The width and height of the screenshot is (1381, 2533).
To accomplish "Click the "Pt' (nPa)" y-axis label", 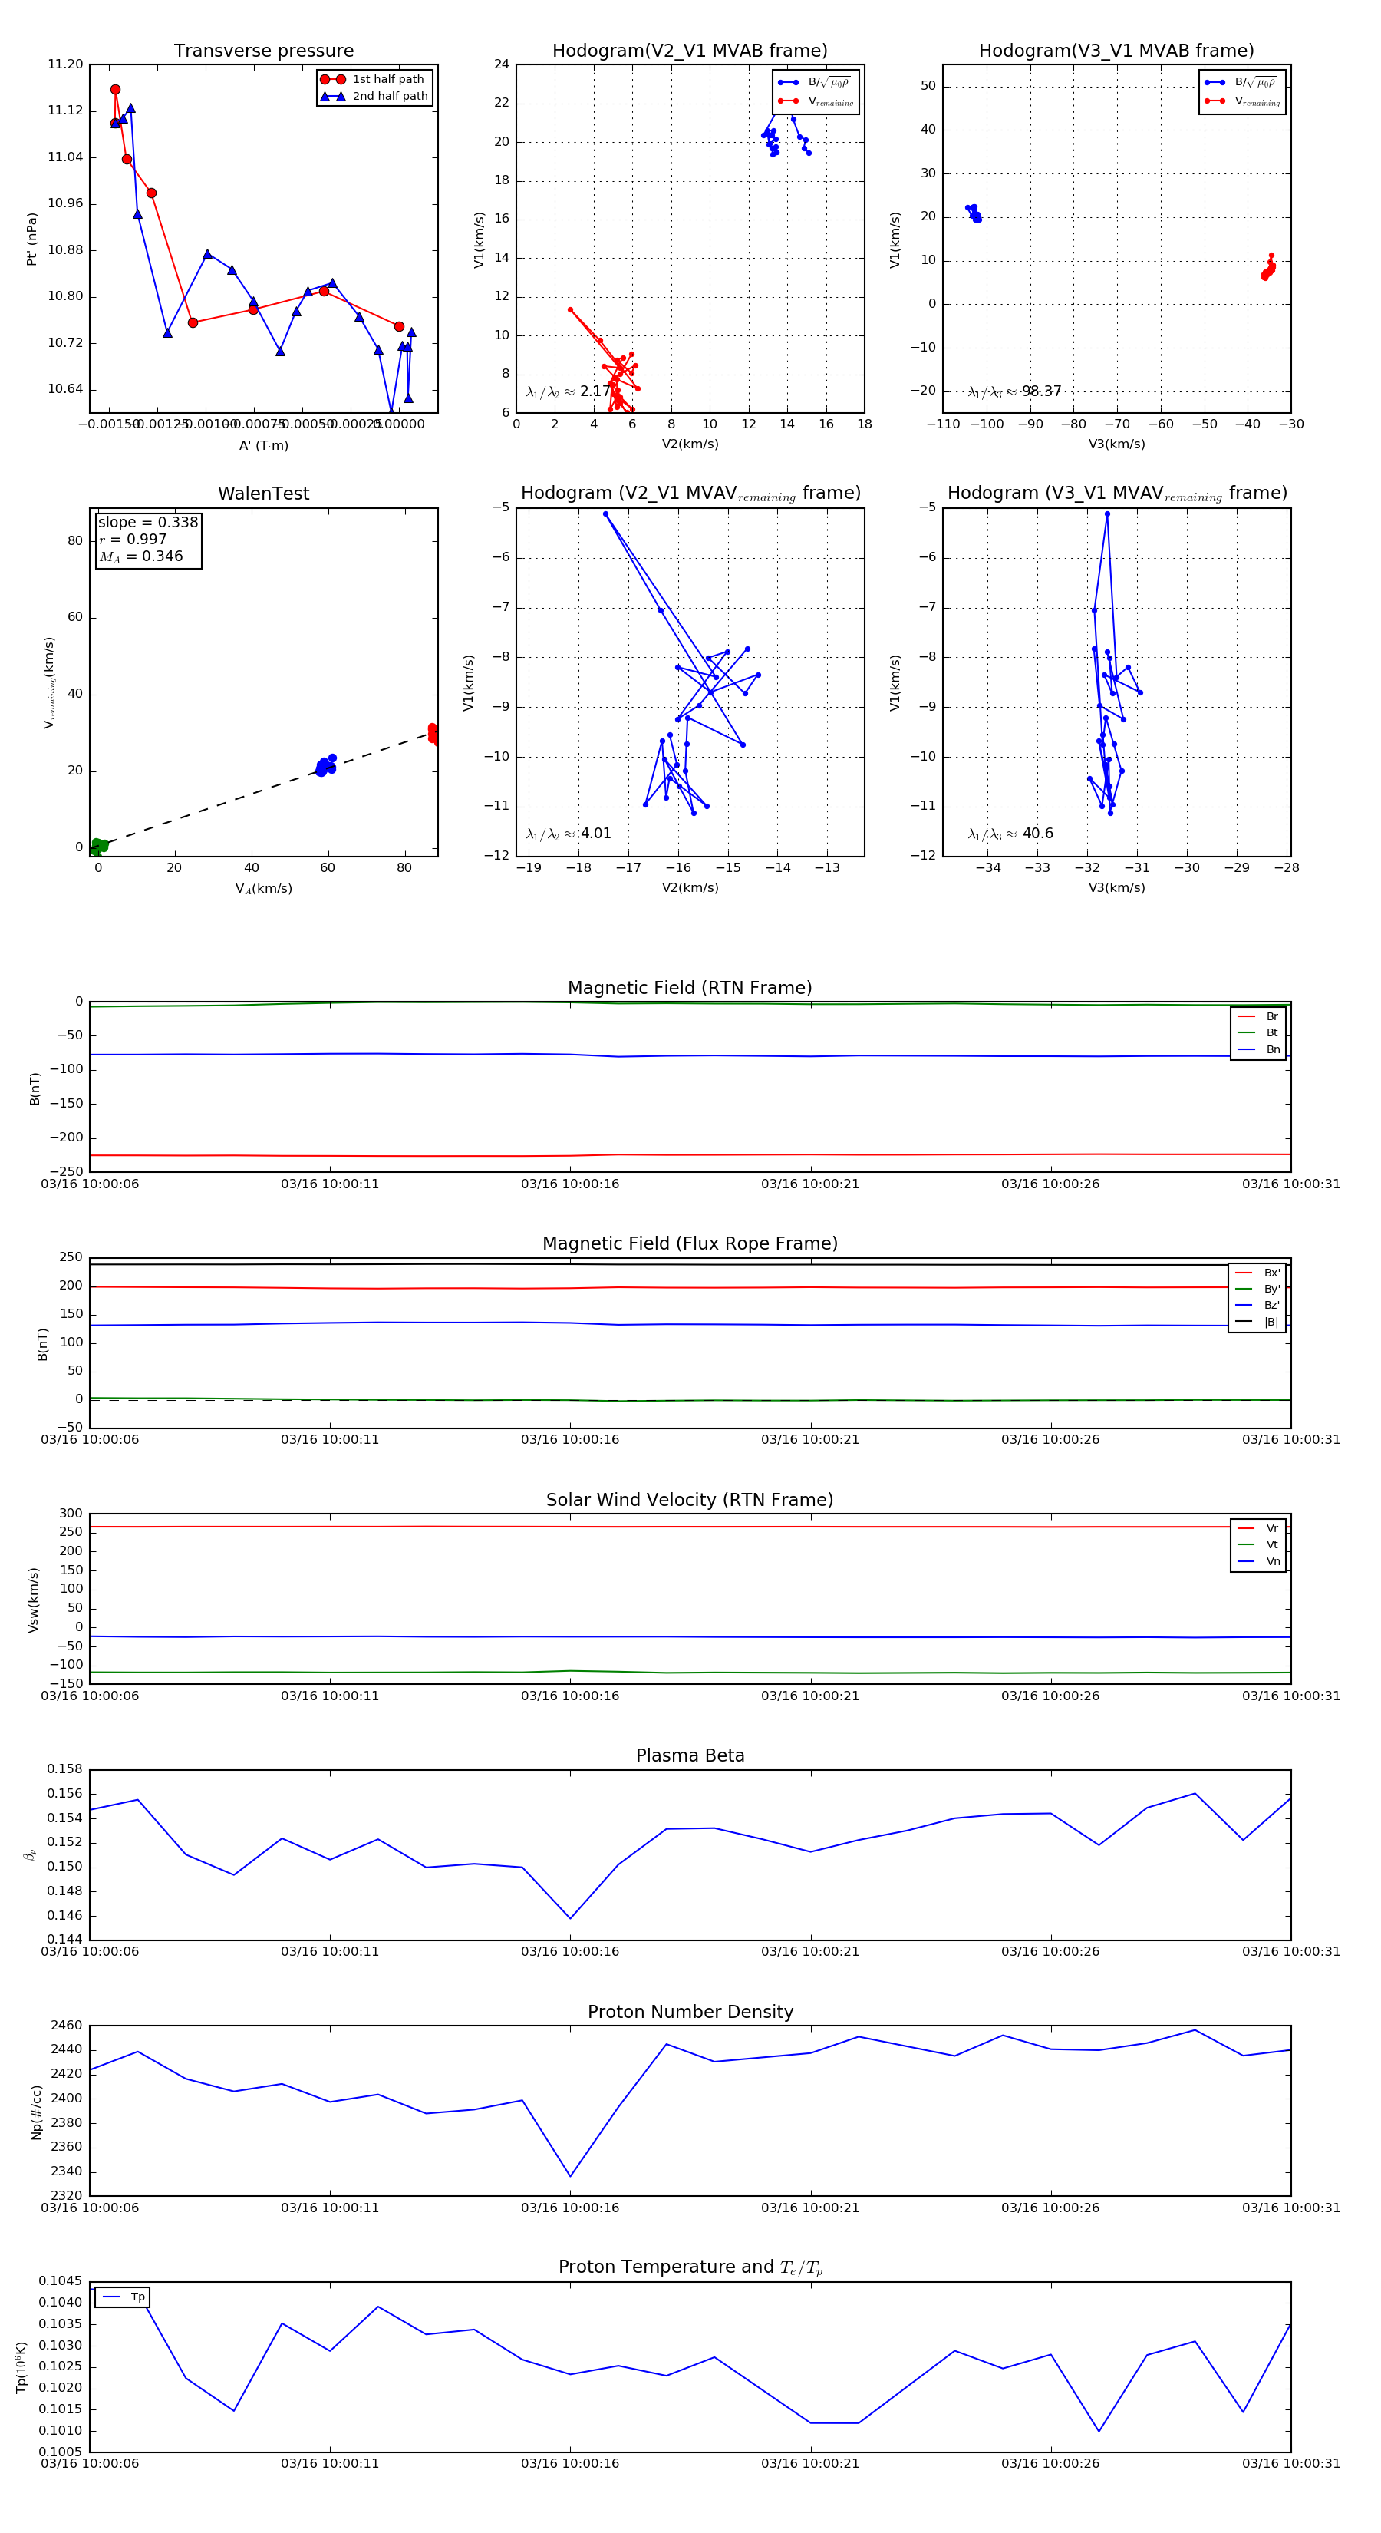I will [x=31, y=239].
